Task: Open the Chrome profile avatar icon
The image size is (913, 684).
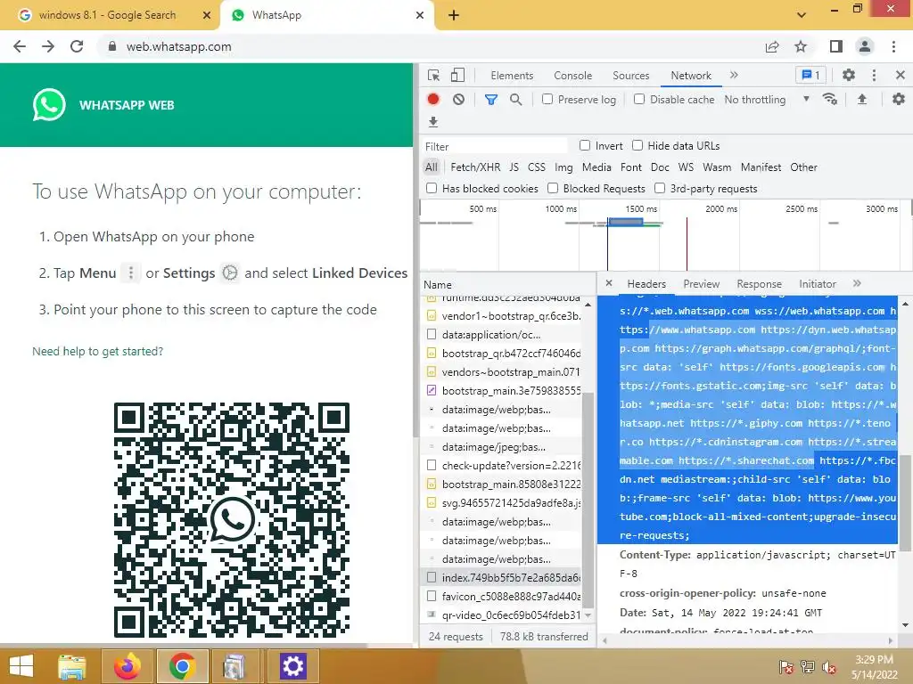Action: coord(865,46)
